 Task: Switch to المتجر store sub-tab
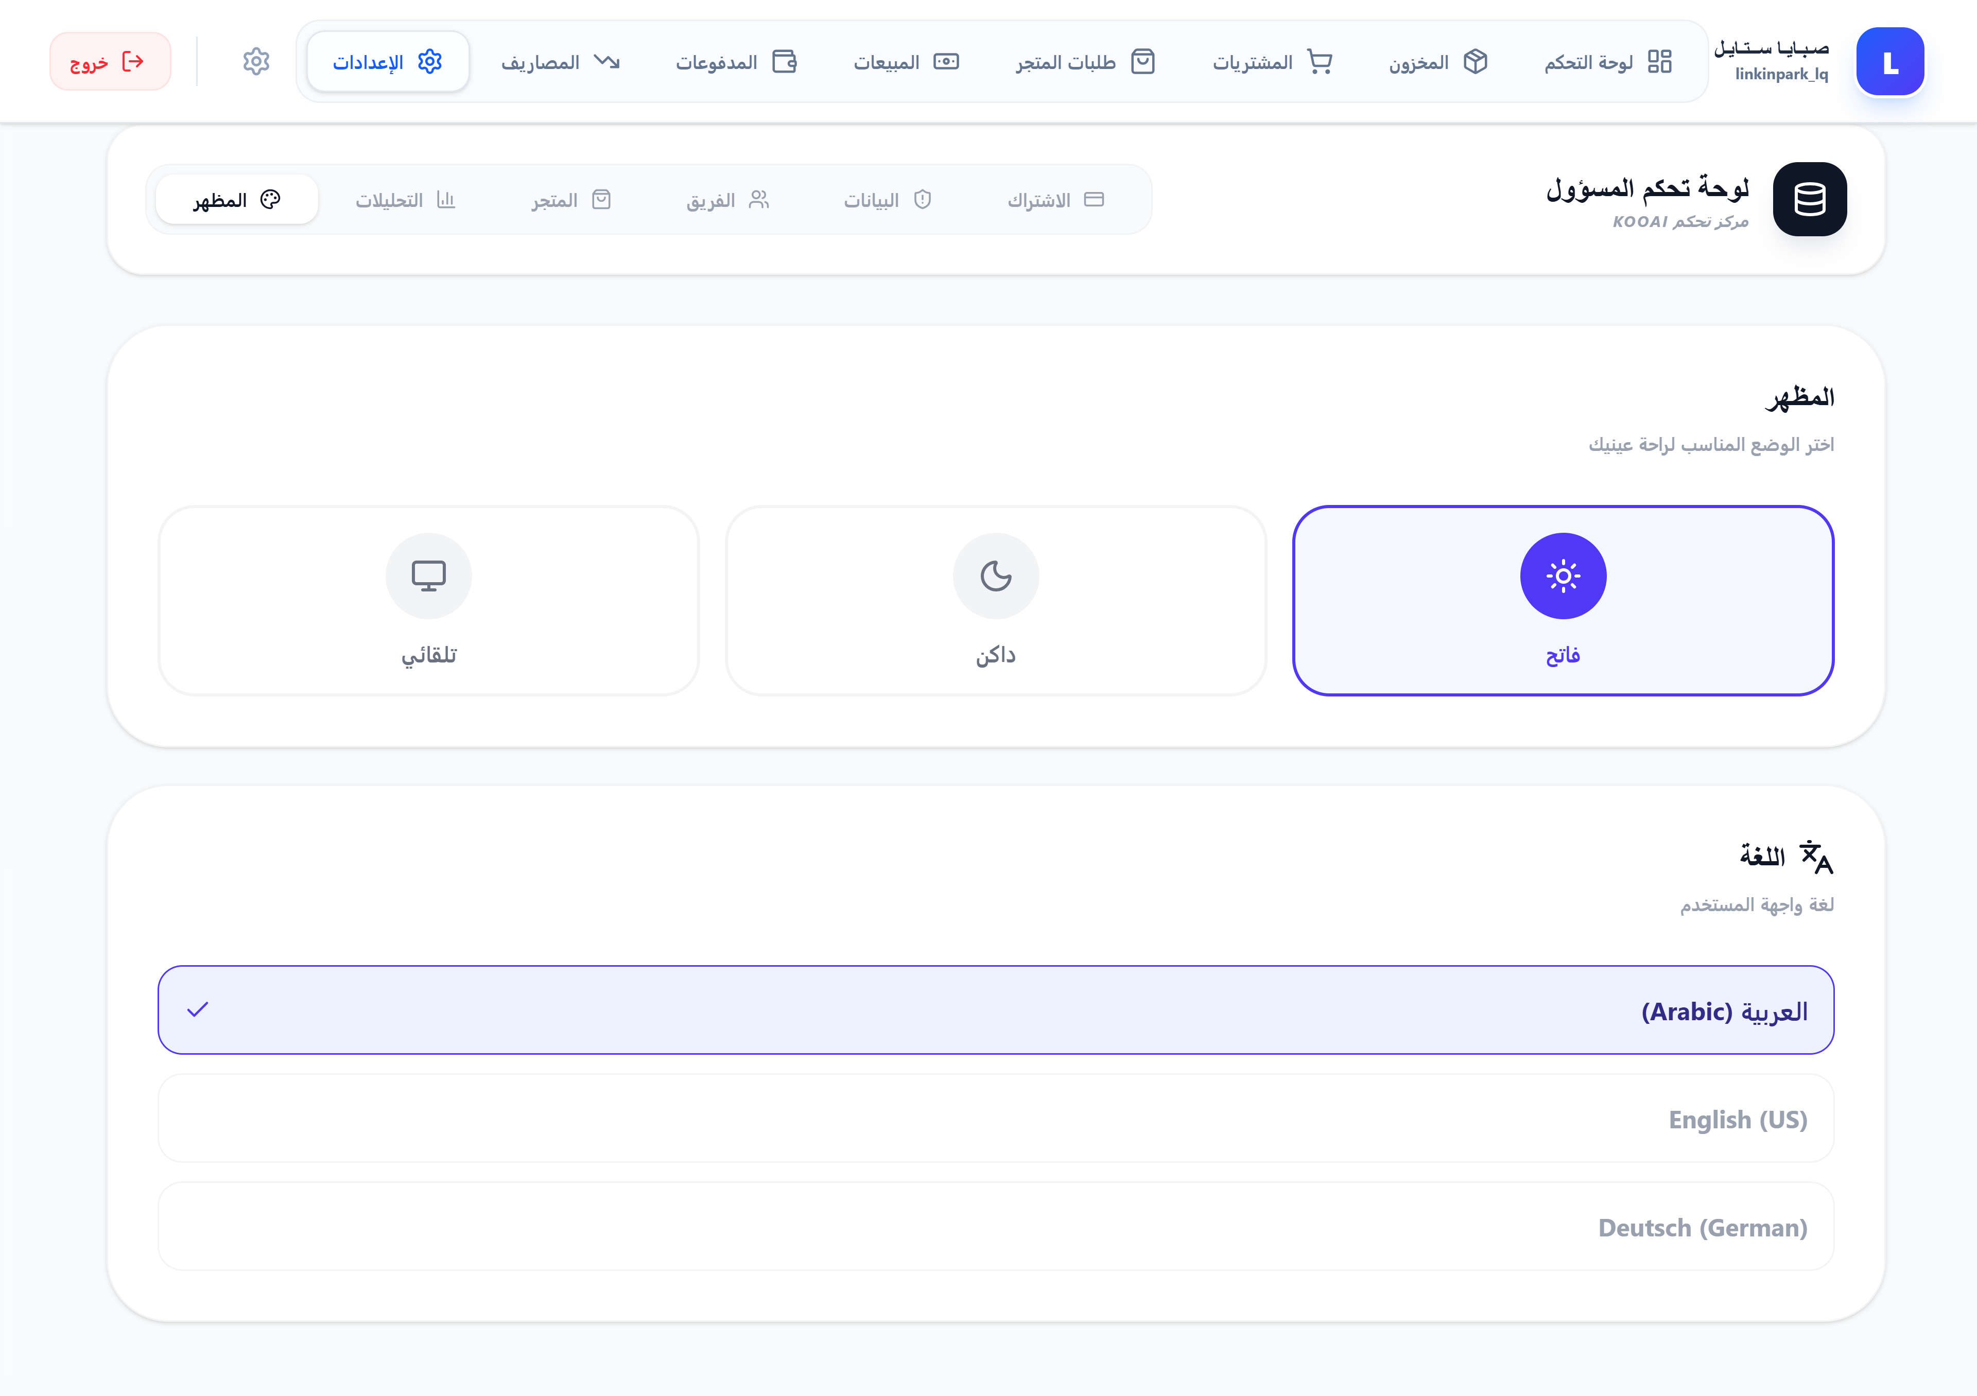click(571, 200)
